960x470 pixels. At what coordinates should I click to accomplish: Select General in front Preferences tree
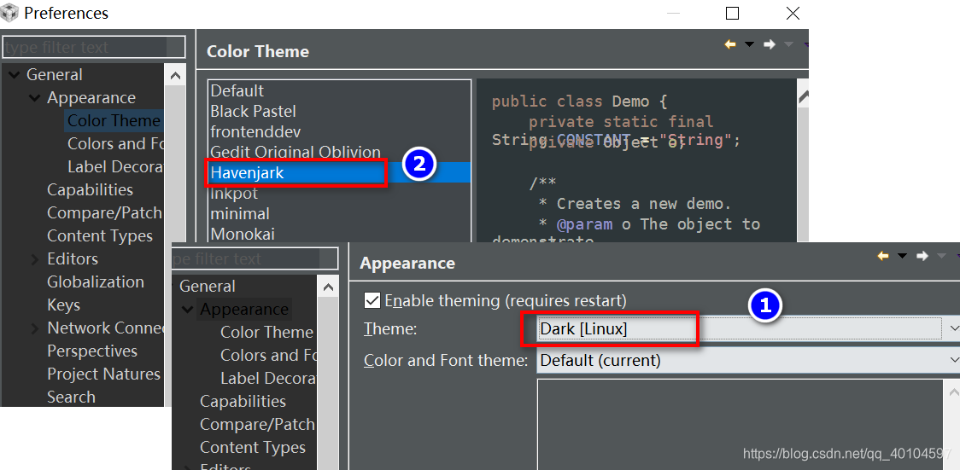[x=208, y=286]
